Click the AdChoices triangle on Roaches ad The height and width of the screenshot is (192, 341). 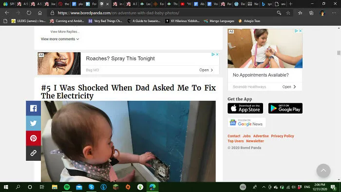click(213, 55)
